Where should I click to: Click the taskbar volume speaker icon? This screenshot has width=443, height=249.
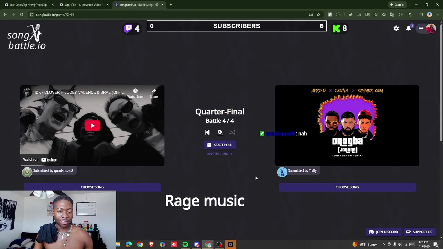click(x=400, y=245)
